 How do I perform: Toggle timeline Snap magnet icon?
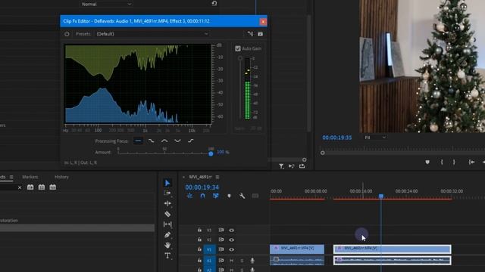point(202,196)
